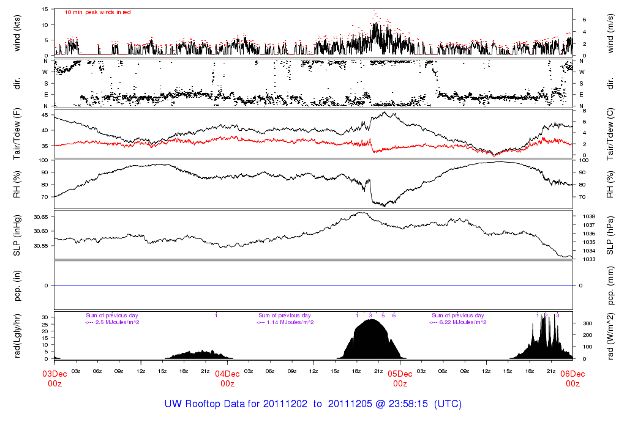Select the '2.5 MJoules/m^2' radiation sum text
This screenshot has width=627, height=428.
(x=117, y=322)
